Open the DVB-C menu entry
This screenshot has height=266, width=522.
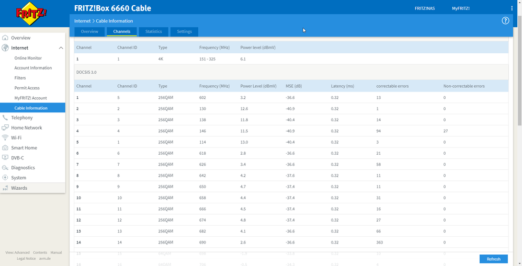pyautogui.click(x=17, y=158)
